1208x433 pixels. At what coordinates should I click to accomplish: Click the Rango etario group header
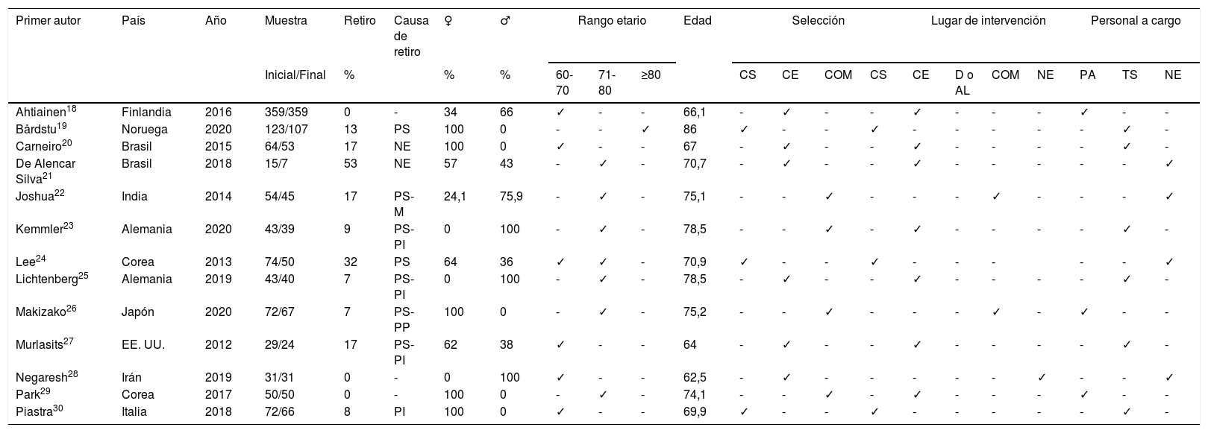click(x=612, y=21)
